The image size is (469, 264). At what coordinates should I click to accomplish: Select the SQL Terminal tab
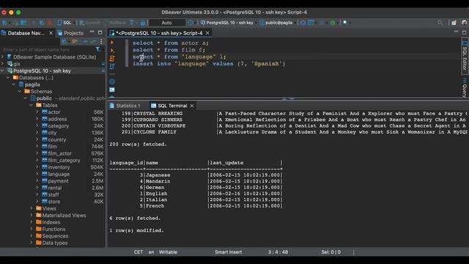[x=169, y=106]
